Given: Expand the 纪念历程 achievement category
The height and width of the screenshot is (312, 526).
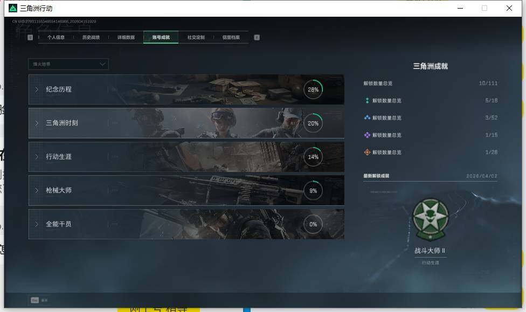Looking at the screenshot, I should pyautogui.click(x=186, y=89).
